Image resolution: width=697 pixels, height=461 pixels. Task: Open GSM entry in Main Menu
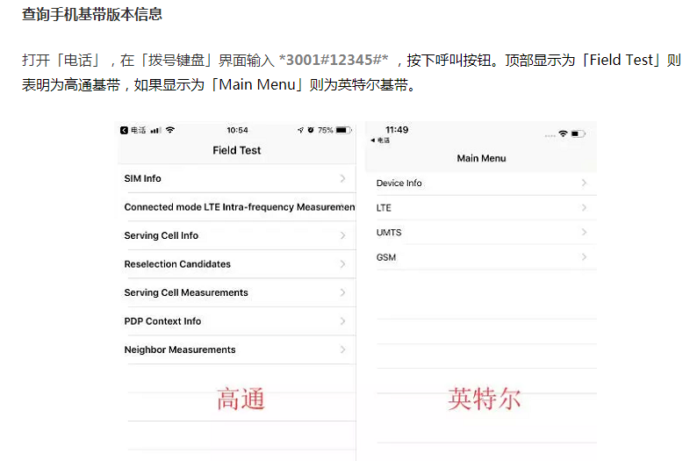tap(481, 257)
